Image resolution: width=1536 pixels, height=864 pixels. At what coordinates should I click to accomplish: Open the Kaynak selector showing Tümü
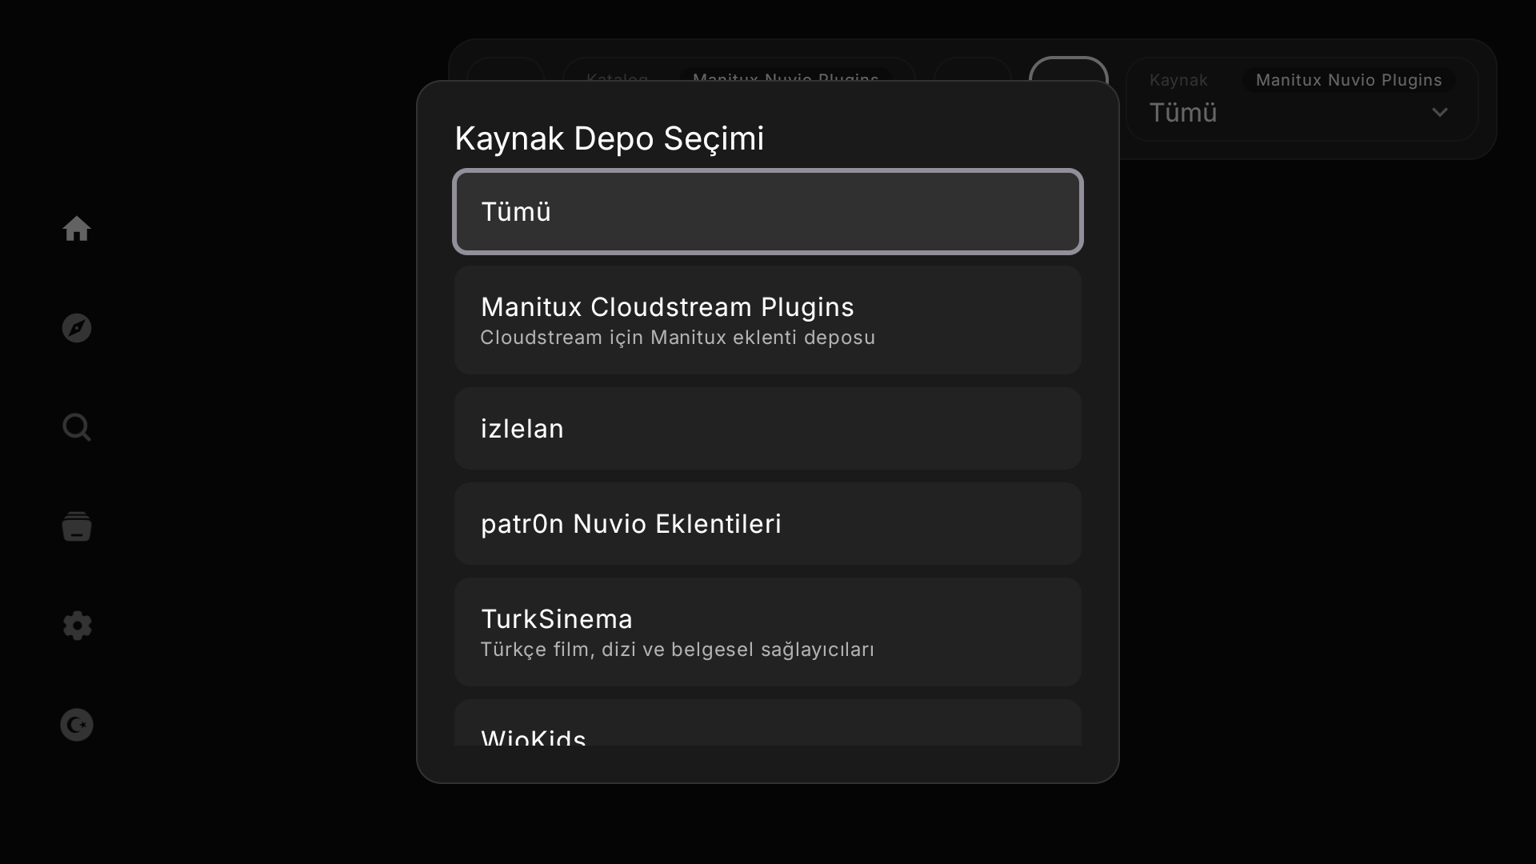coord(1302,99)
